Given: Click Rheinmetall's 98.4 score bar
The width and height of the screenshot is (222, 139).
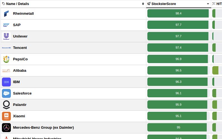Looking at the screenshot, I should coord(178,13).
